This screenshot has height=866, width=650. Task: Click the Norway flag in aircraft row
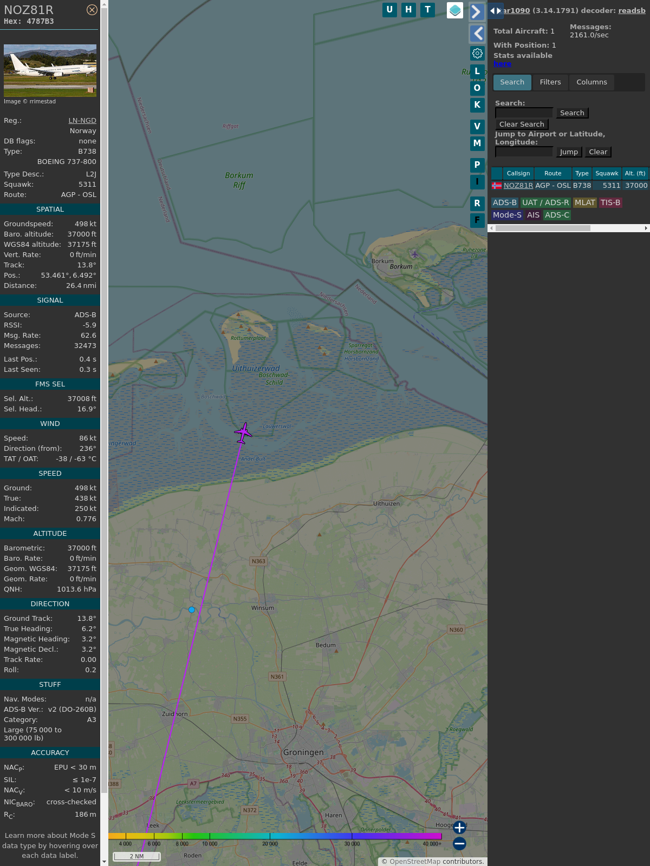coord(496,186)
